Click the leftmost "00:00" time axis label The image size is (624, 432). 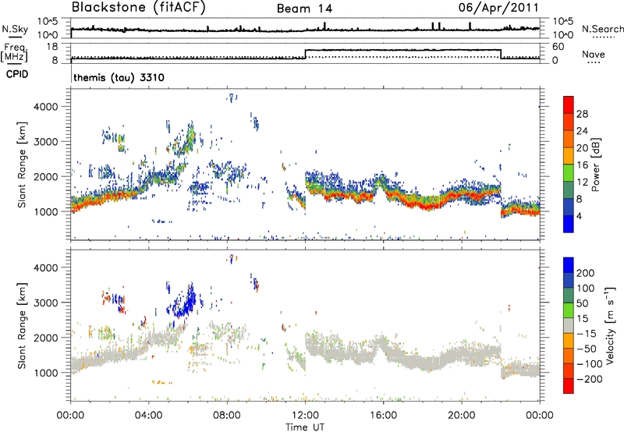tap(70, 416)
